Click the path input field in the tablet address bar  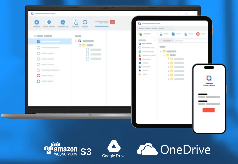pyautogui.click(x=190, y=41)
